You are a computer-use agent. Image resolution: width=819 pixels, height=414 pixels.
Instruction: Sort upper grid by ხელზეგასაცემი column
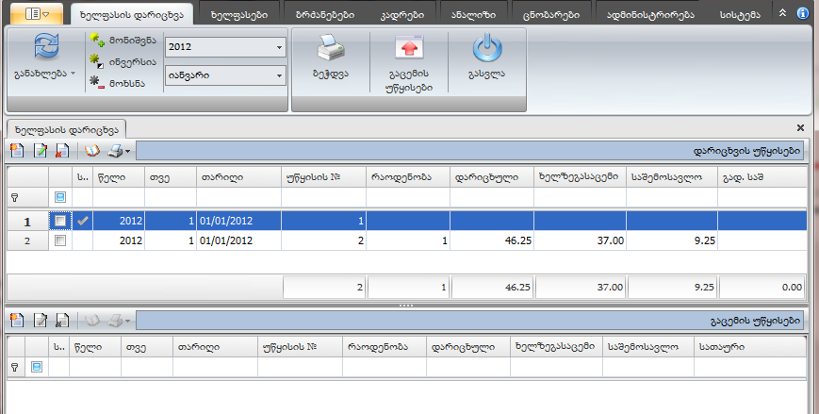tap(580, 177)
